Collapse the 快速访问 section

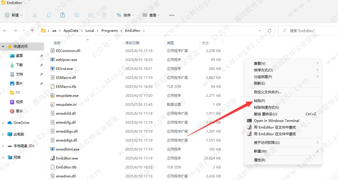click(3, 46)
